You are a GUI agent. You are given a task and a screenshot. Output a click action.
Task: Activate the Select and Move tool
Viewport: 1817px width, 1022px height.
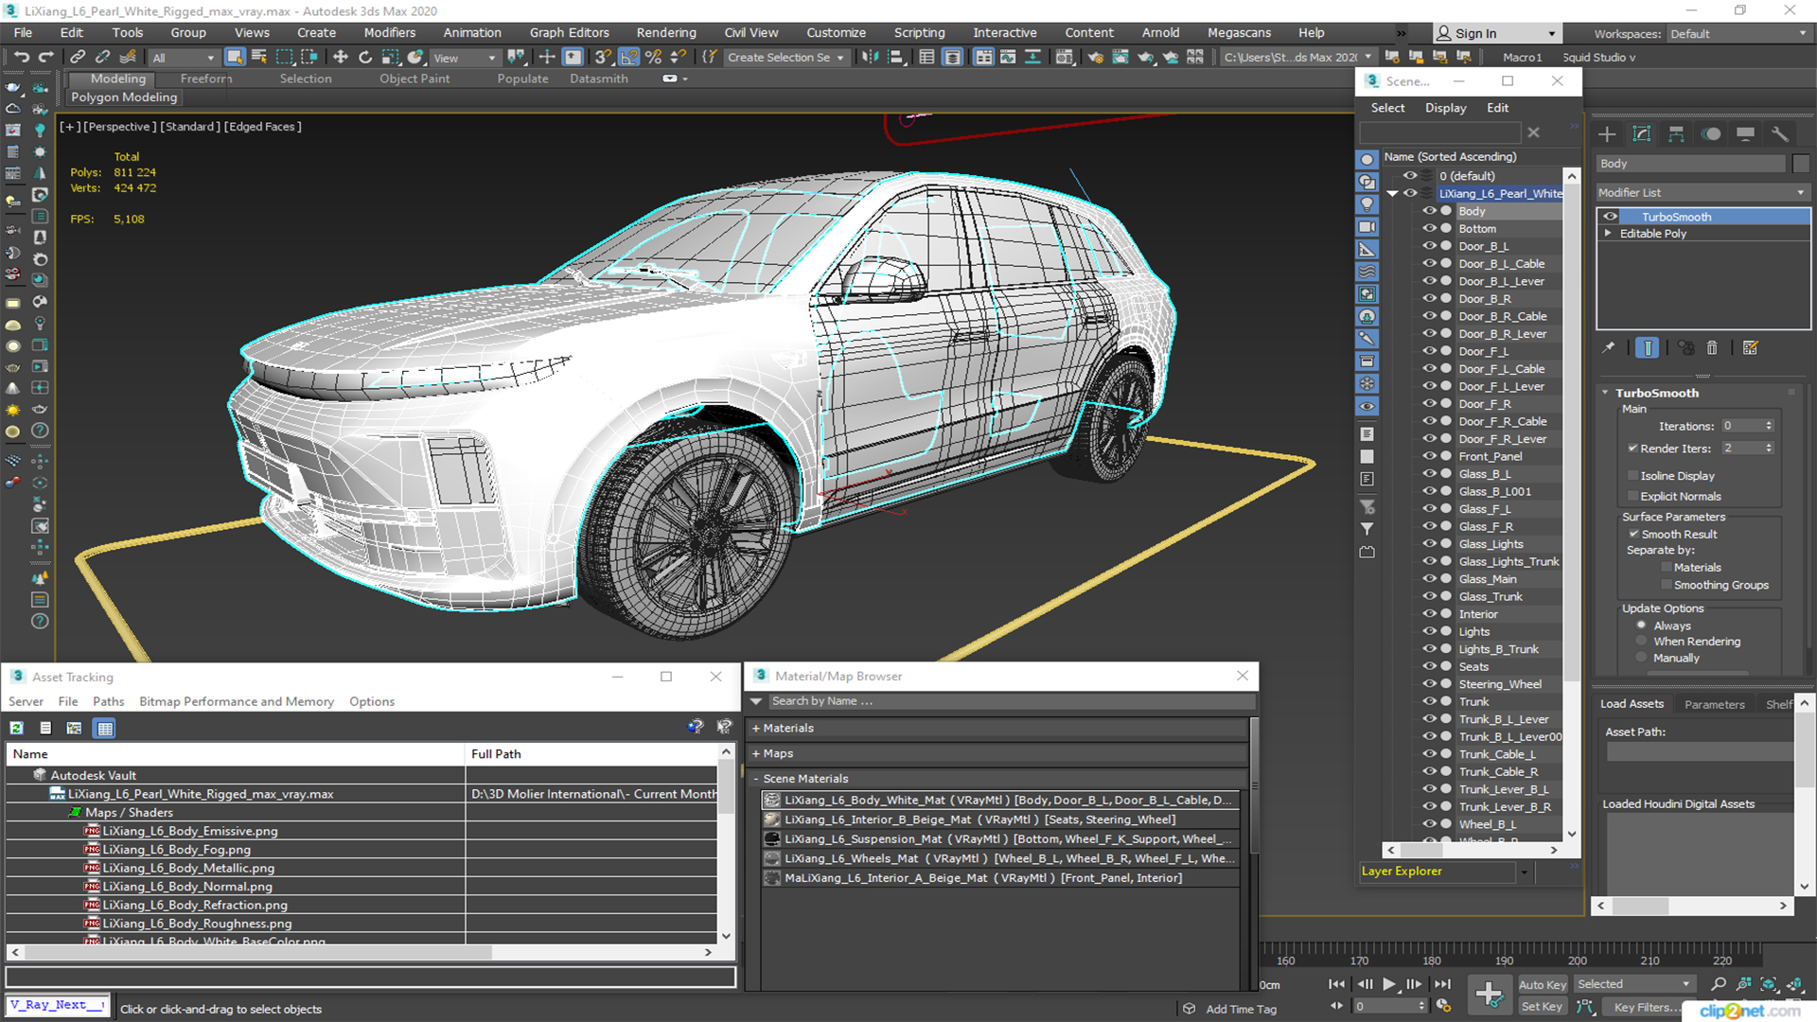click(341, 57)
